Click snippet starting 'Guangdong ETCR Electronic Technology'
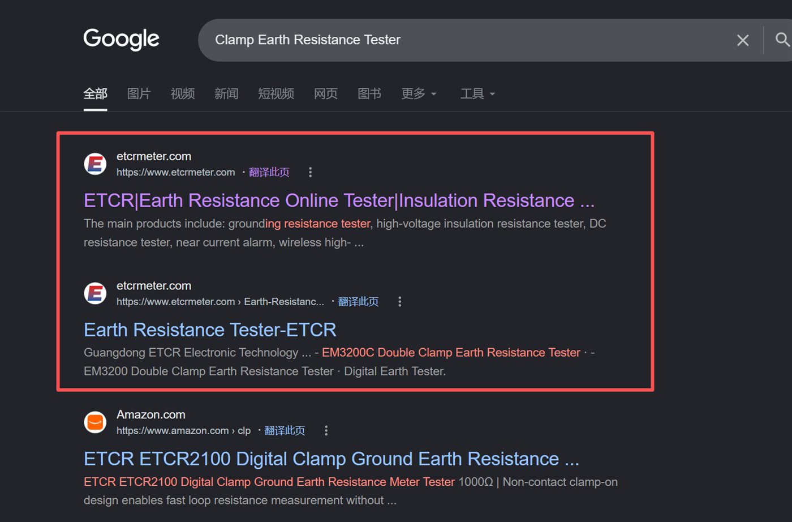 coord(339,362)
